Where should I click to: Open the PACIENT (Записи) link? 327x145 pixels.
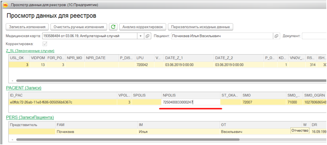[x=24, y=88]
